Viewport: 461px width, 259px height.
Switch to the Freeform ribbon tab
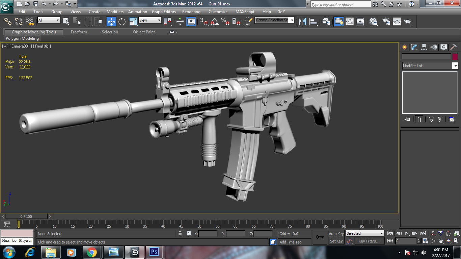[x=79, y=32]
